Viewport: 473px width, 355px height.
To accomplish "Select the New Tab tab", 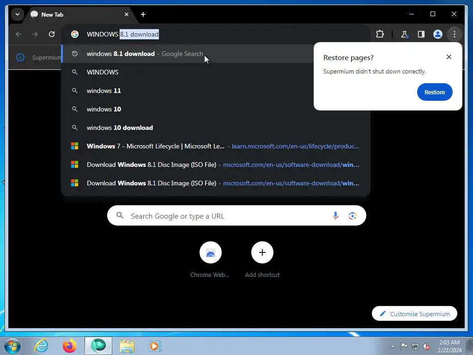I will coord(80,14).
